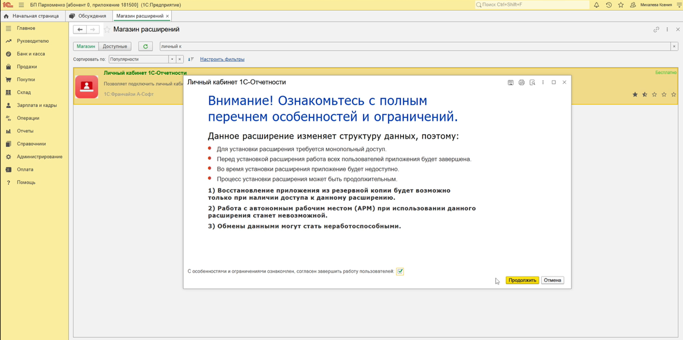This screenshot has width=683, height=340.
Task: Click the extension search field with 'личный к'
Action: 415,46
